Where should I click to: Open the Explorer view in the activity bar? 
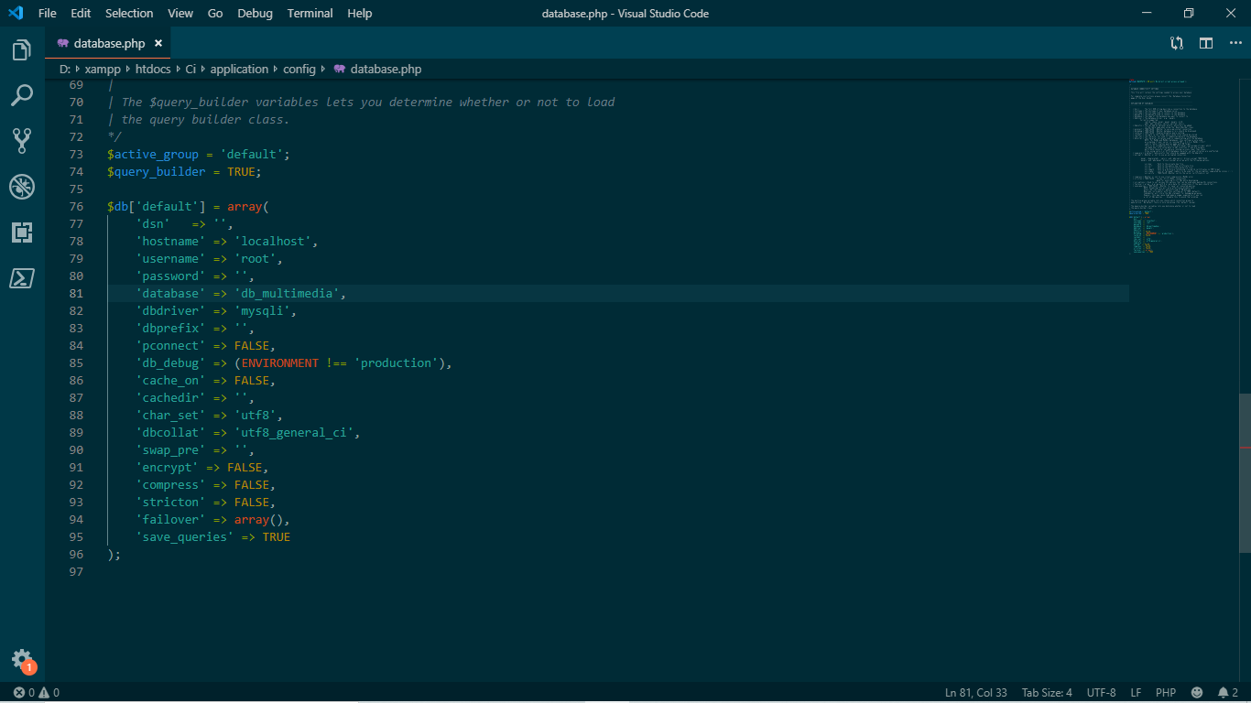[x=22, y=51]
